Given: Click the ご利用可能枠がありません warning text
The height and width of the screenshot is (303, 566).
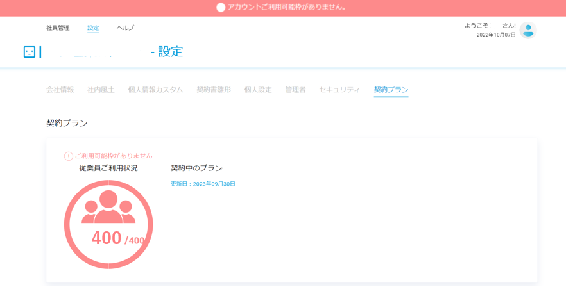Looking at the screenshot, I should [114, 156].
